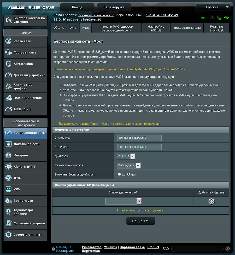Click the VPN monitor icon

click(x=8, y=189)
